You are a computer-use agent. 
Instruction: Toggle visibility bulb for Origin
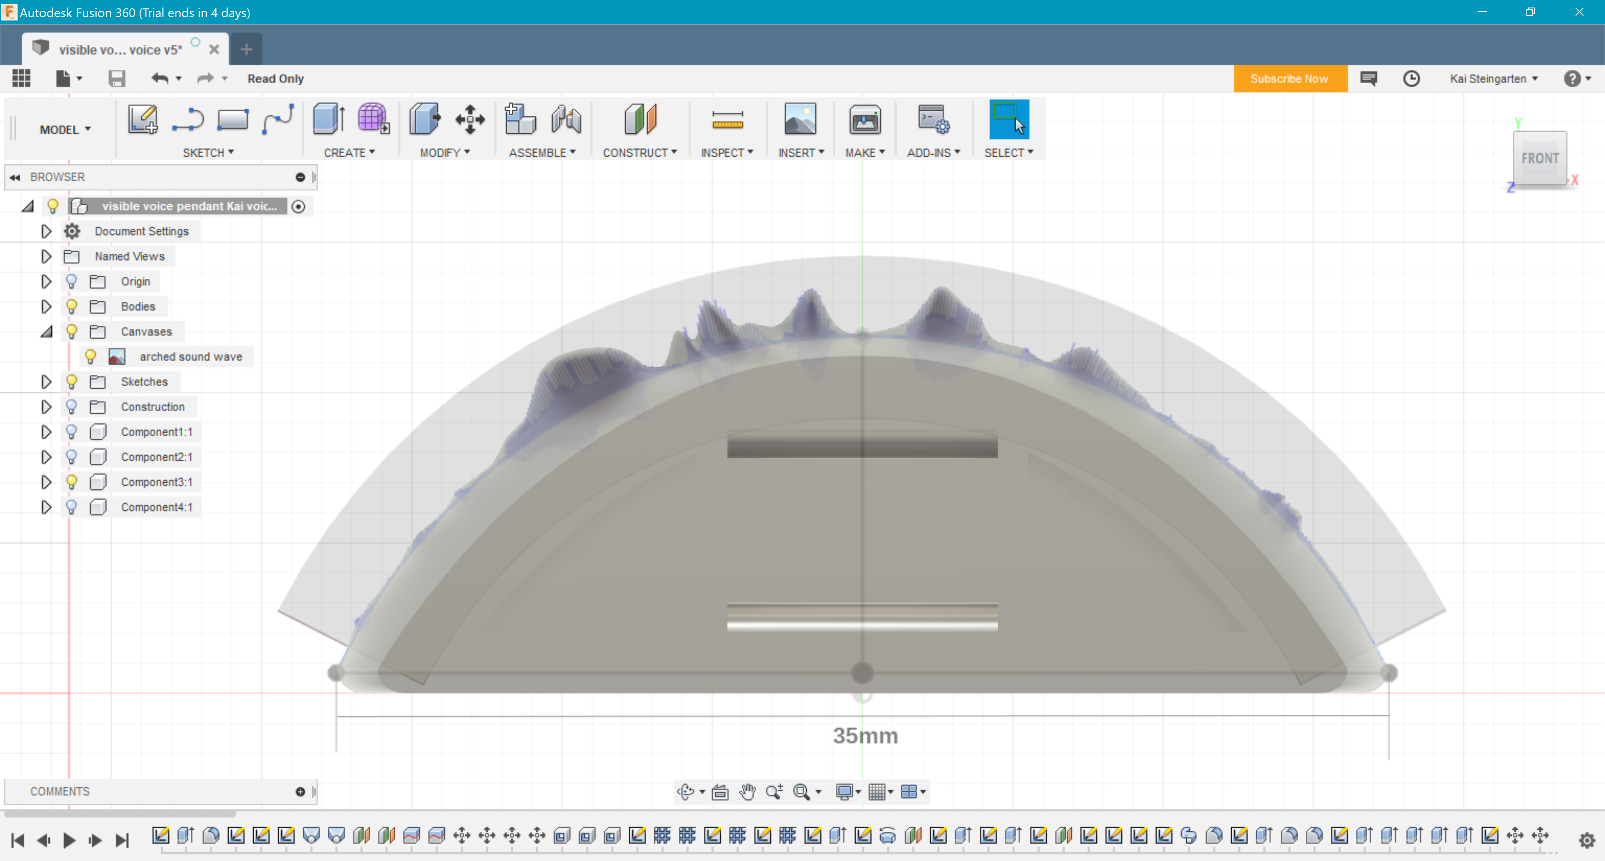coord(71,282)
